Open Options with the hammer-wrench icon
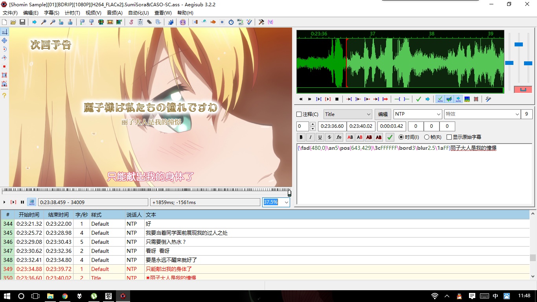This screenshot has width=537, height=302. pos(261,22)
